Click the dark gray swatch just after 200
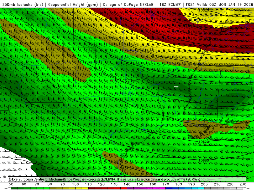Viewport: 254px width, 190px height. 208,188
